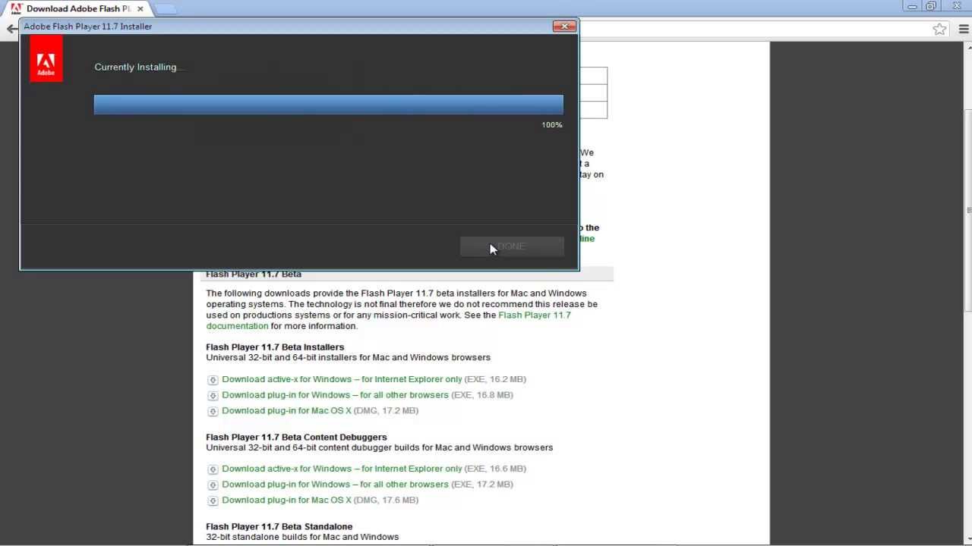Screen dimensions: 972x546
Task: Click download icon beside Windows plug-in 17.2 MB debugger
Action: 213,485
